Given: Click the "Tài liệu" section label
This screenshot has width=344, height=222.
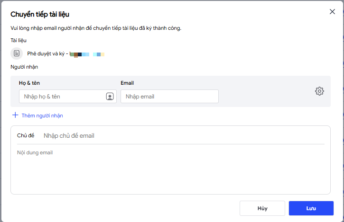Looking at the screenshot, I should pyautogui.click(x=19, y=40).
